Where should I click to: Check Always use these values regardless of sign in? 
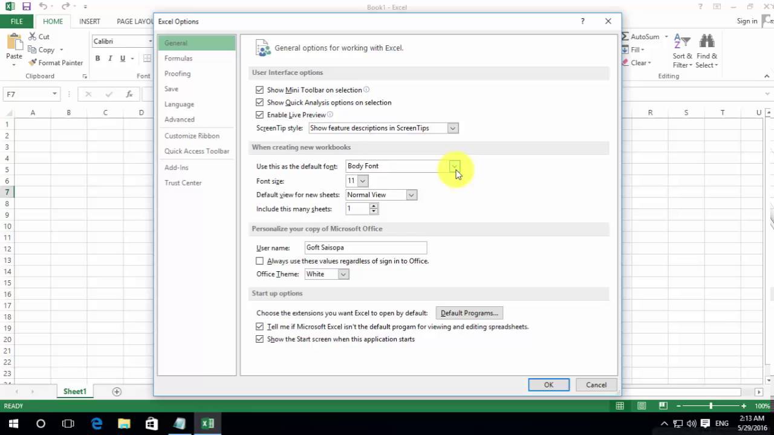(x=260, y=261)
